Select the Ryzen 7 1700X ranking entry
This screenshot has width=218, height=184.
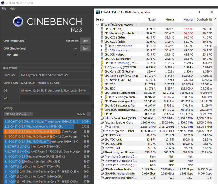click(47, 151)
